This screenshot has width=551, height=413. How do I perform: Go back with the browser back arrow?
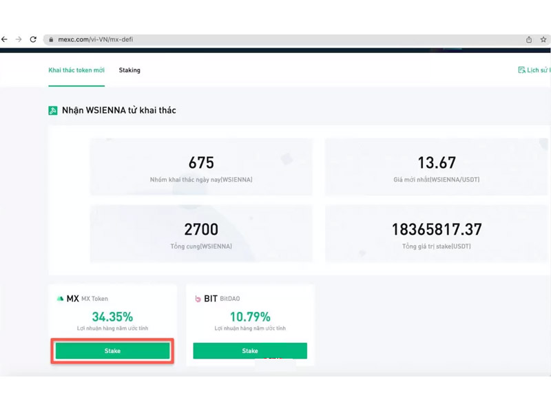[4, 39]
